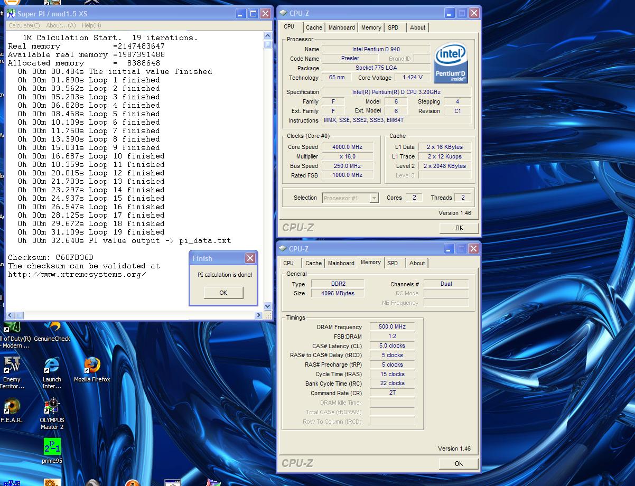Click the Checksum: C60FB36D line
Viewport: 635px width, 486px height.
50,257
